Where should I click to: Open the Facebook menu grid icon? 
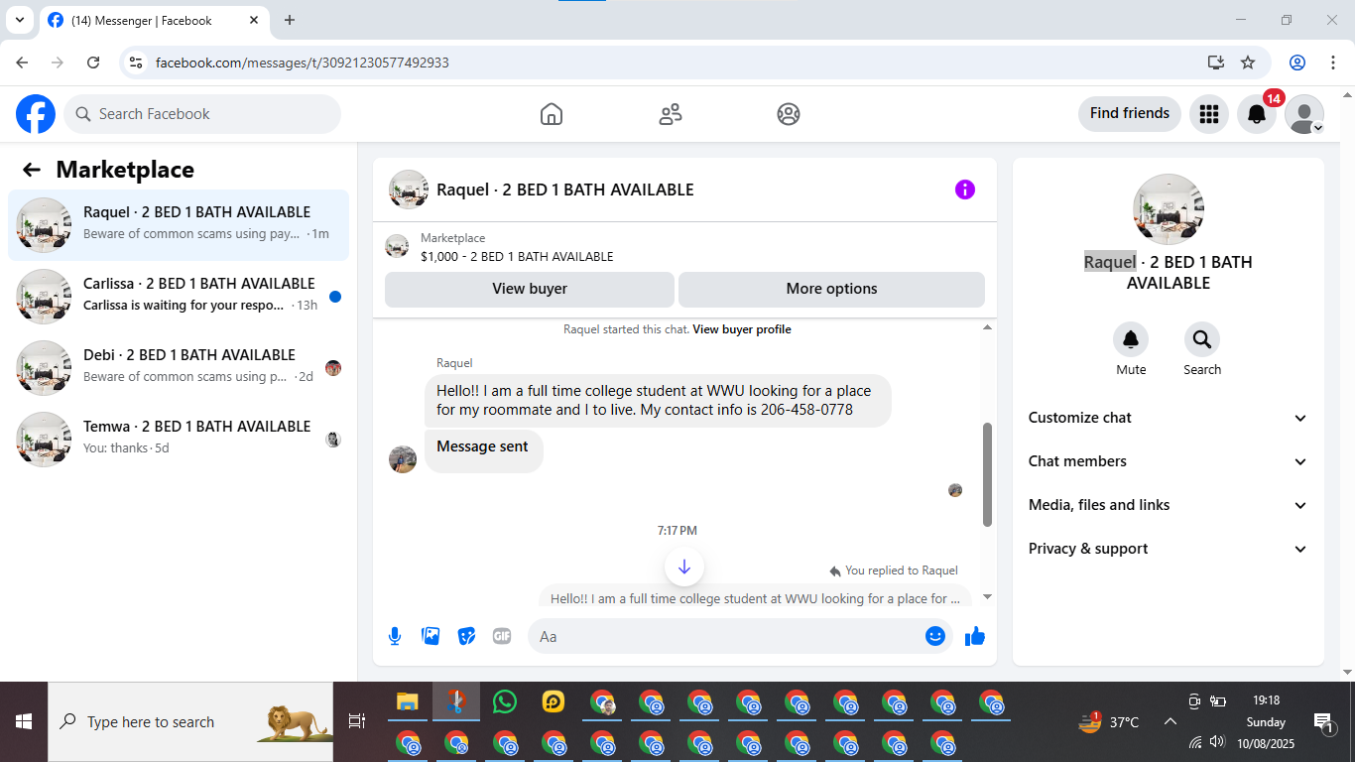[1208, 114]
